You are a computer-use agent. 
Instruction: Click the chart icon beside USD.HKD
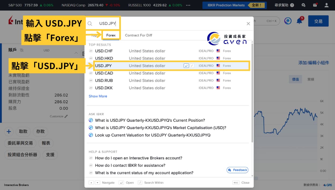tap(91, 58)
